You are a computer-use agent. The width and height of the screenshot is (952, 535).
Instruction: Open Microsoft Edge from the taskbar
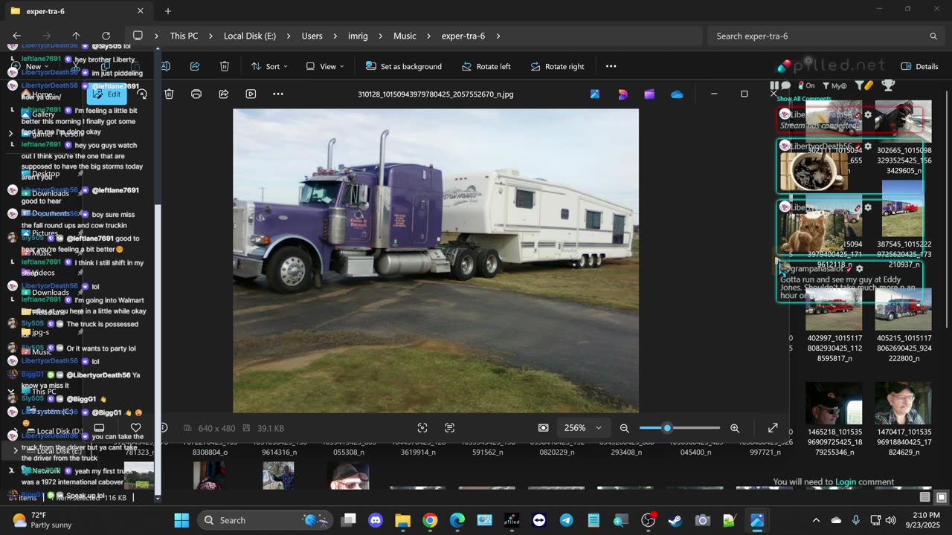click(457, 520)
